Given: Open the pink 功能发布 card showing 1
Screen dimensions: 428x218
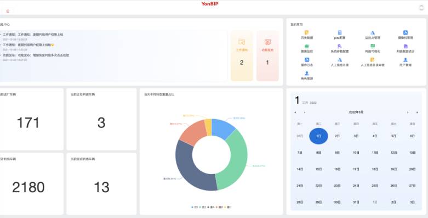Looking at the screenshot, I should tap(267, 55).
